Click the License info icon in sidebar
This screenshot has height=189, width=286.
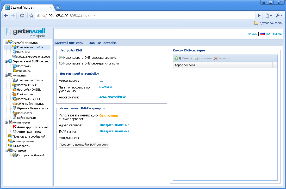pos(15,52)
